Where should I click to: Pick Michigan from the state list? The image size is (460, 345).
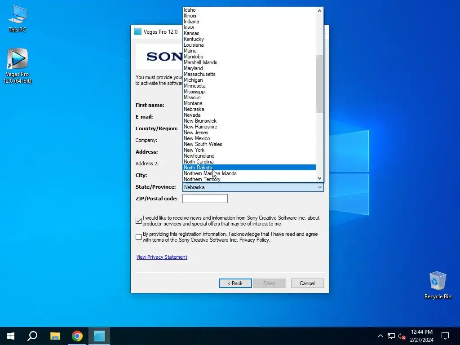point(249,80)
